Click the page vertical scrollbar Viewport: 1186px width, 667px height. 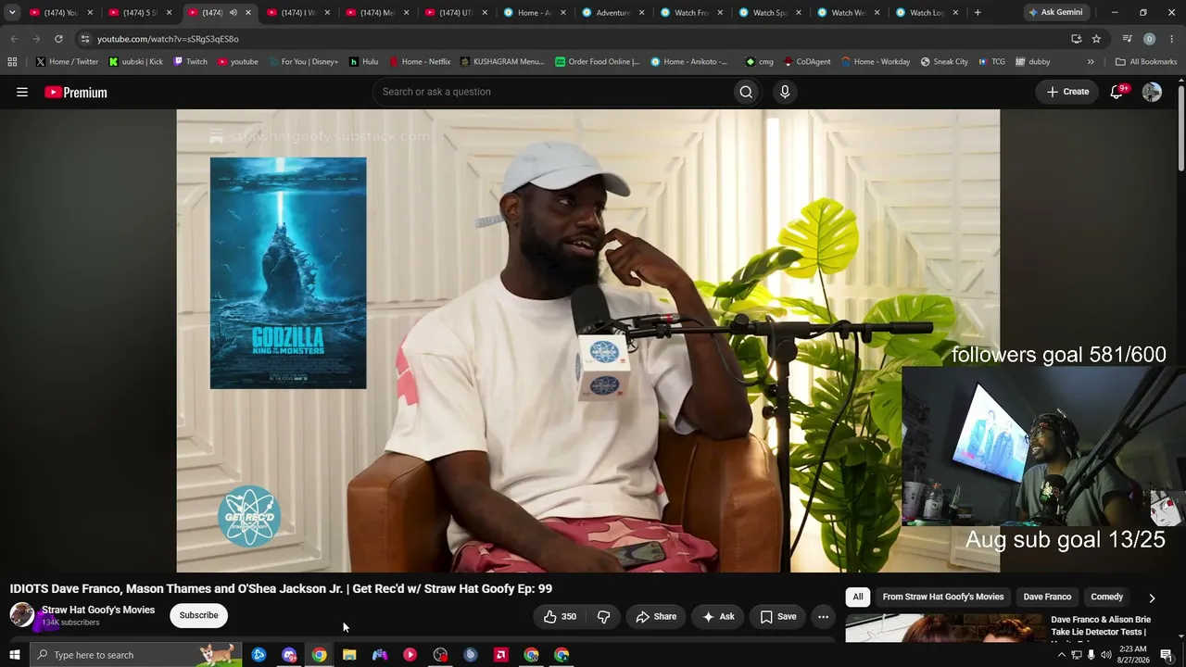(1181, 130)
